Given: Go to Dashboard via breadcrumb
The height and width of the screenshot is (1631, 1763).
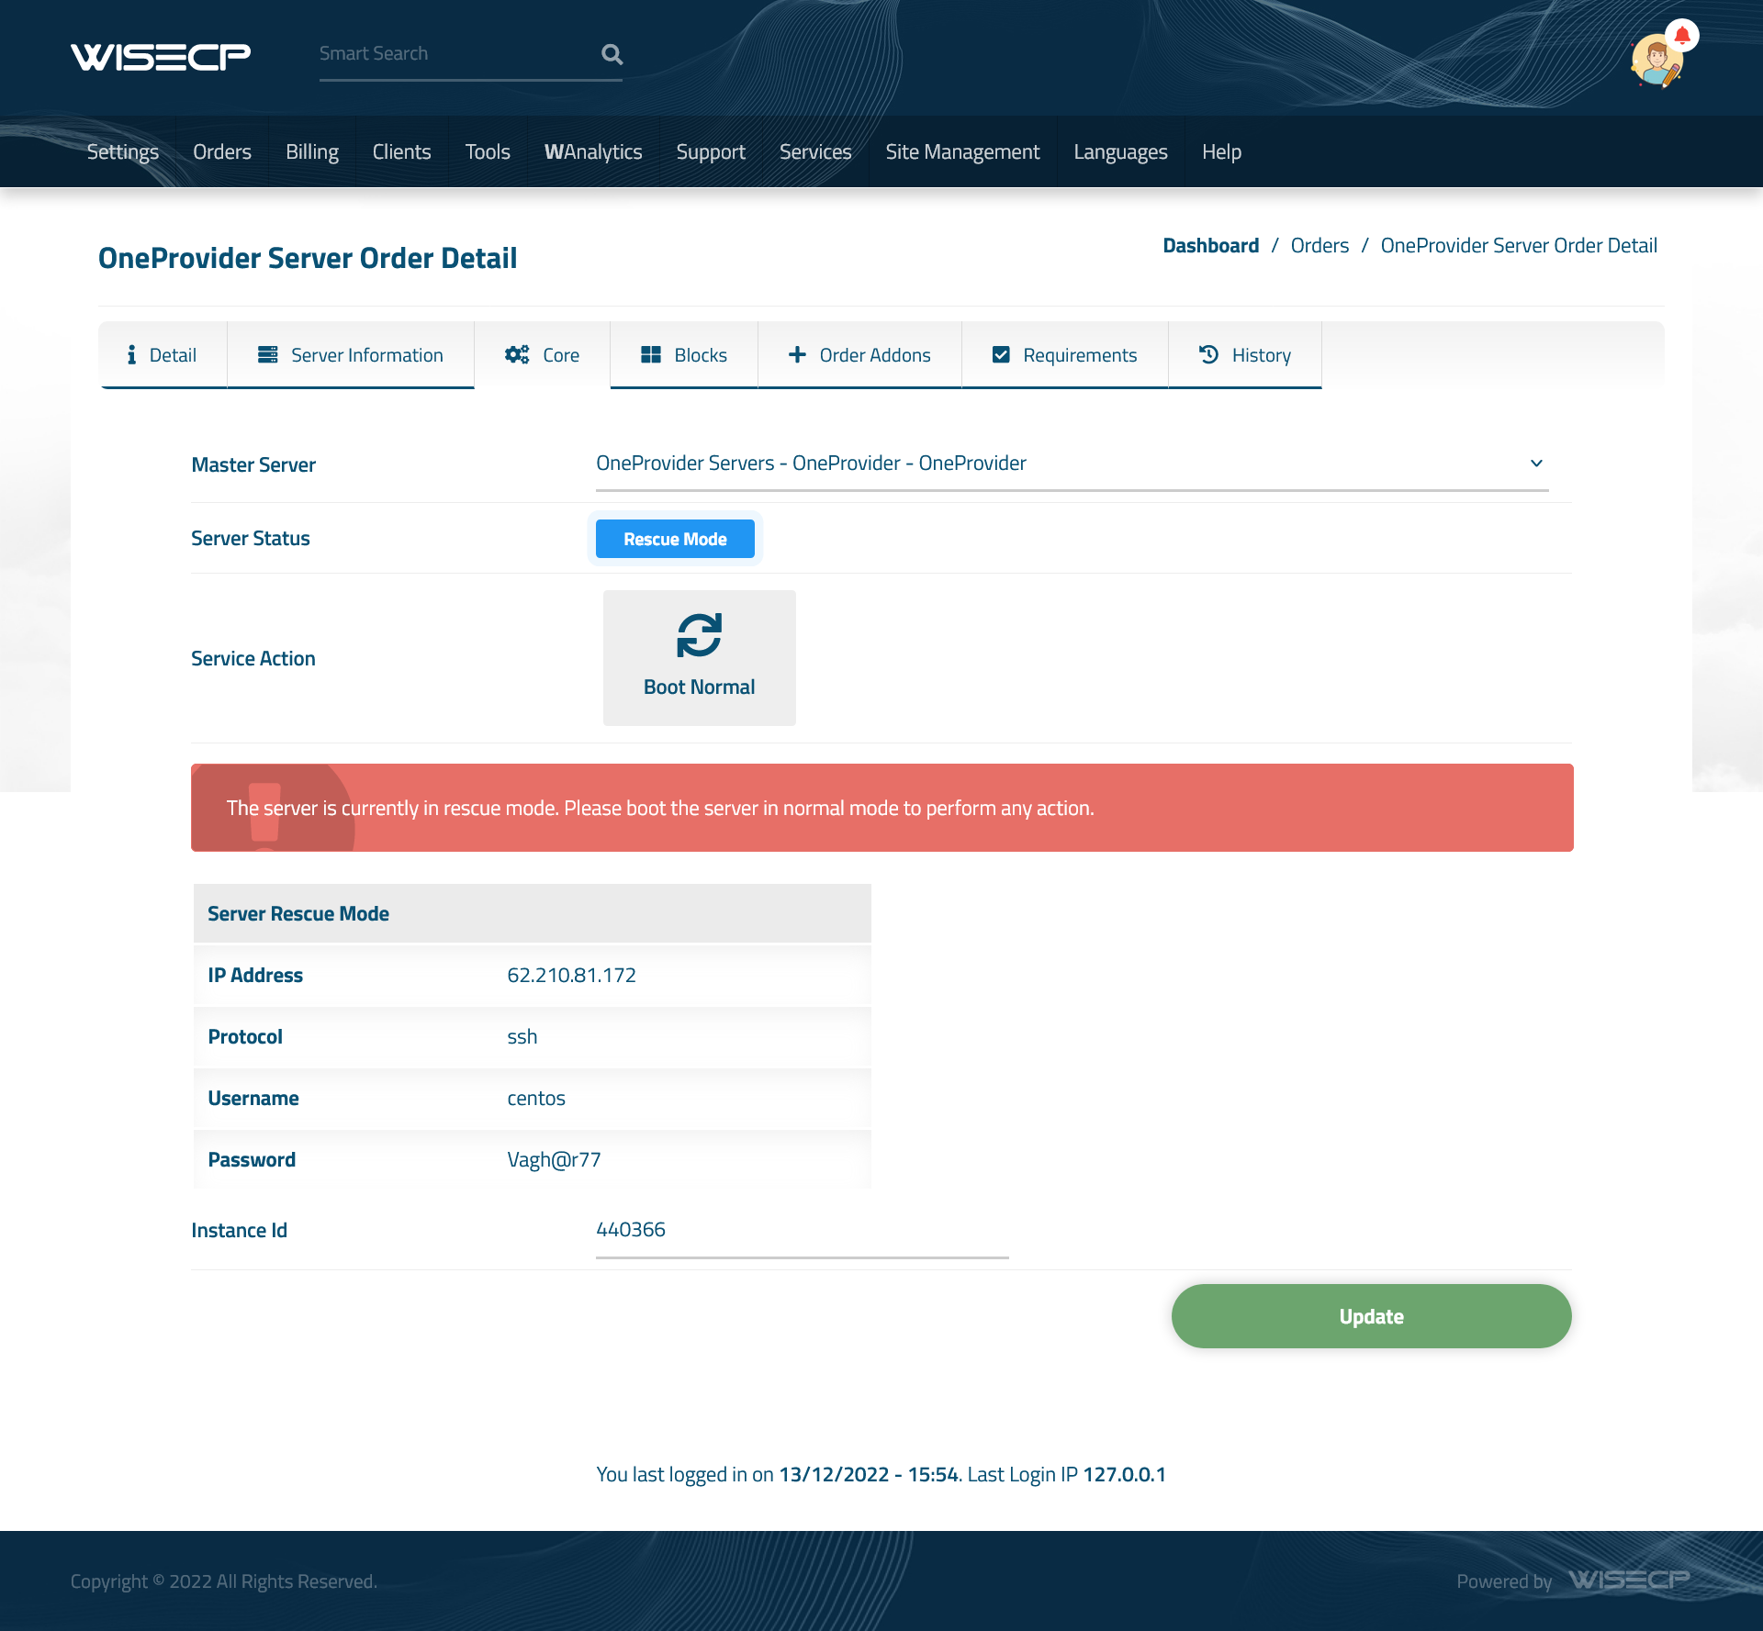Looking at the screenshot, I should tap(1210, 246).
